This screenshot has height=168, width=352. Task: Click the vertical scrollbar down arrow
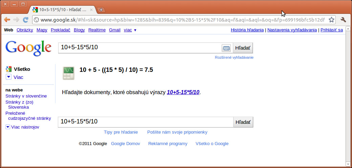tap(348, 164)
